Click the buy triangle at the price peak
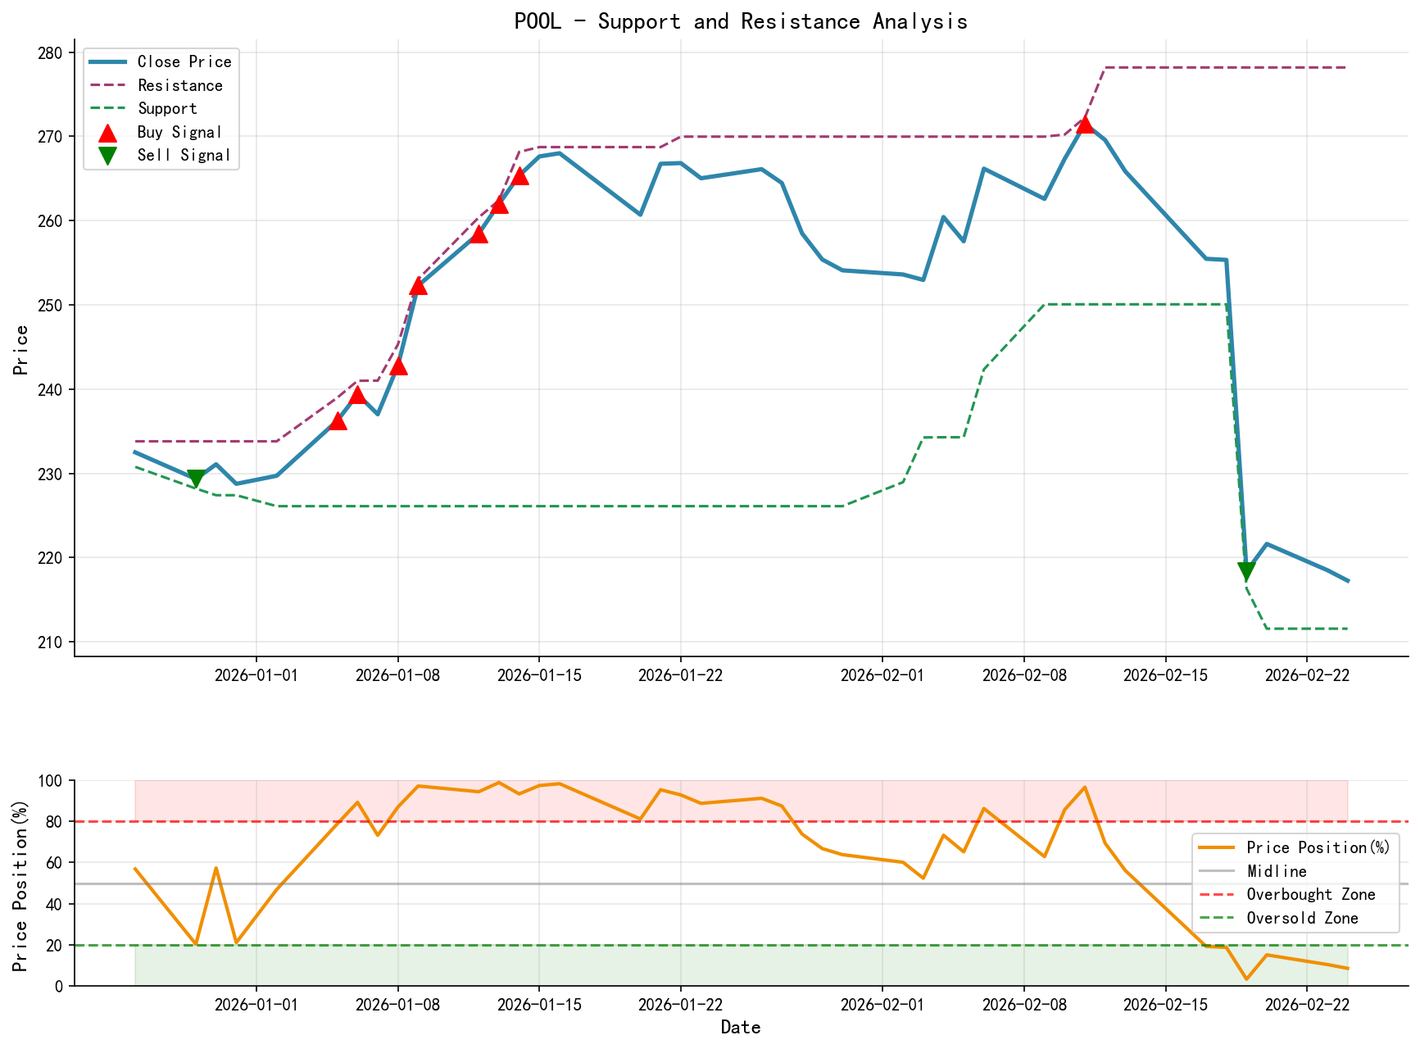1420x1049 pixels. 1086,124
